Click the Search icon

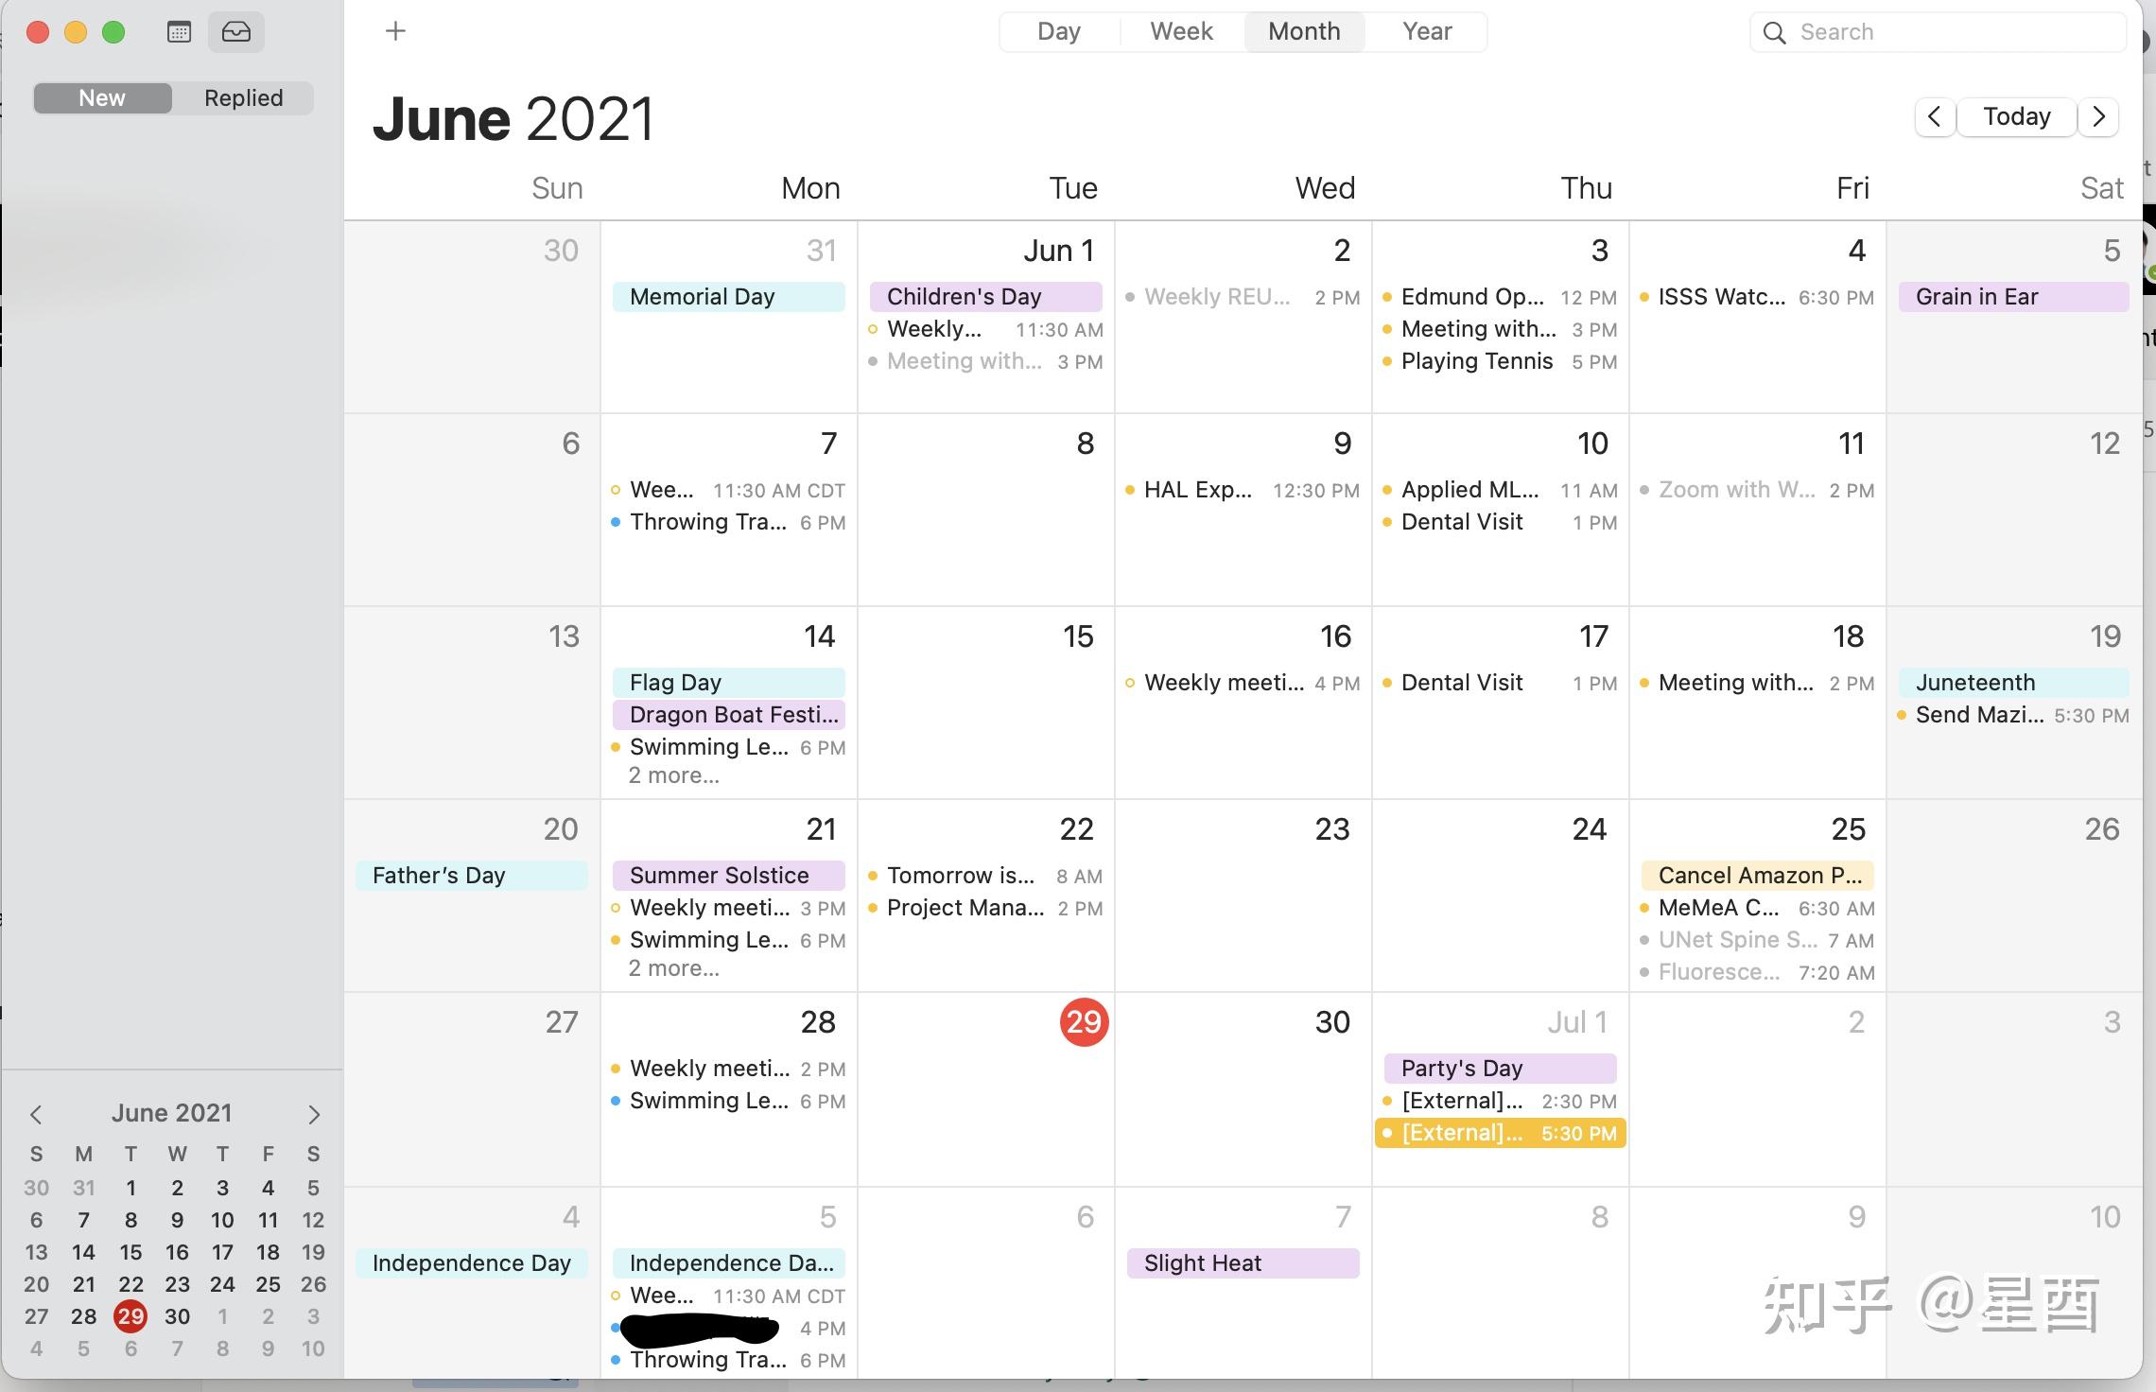coord(1774,30)
